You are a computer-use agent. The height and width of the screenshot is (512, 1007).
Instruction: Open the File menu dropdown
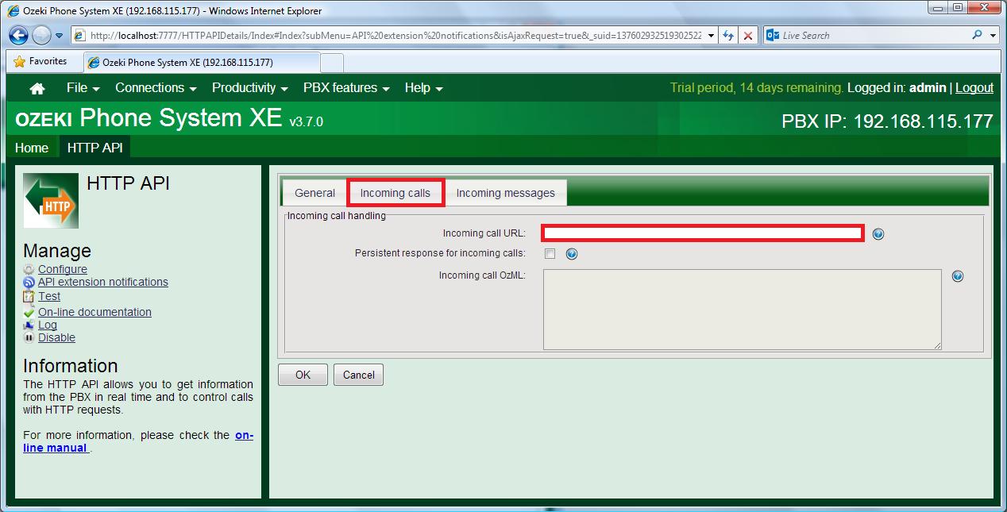(83, 88)
